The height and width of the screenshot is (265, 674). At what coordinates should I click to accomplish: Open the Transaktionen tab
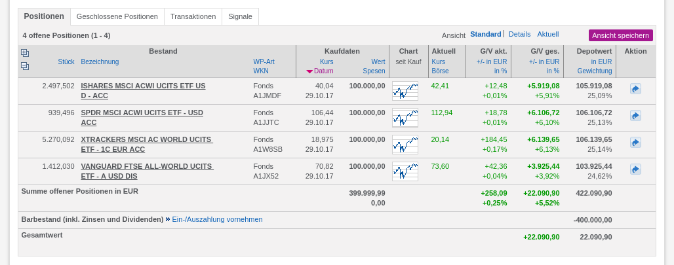pos(193,16)
